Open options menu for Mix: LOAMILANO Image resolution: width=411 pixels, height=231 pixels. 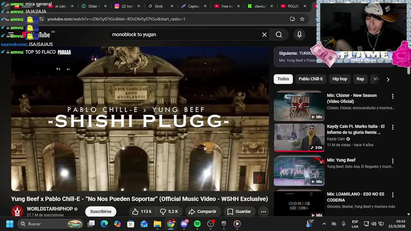coord(392,195)
